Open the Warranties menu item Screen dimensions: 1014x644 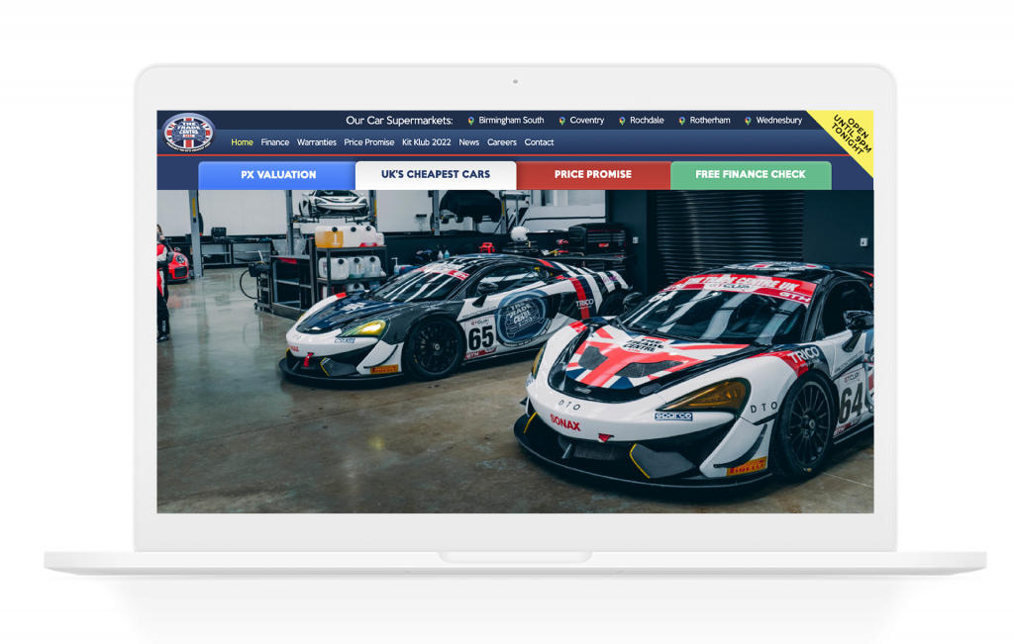316,142
